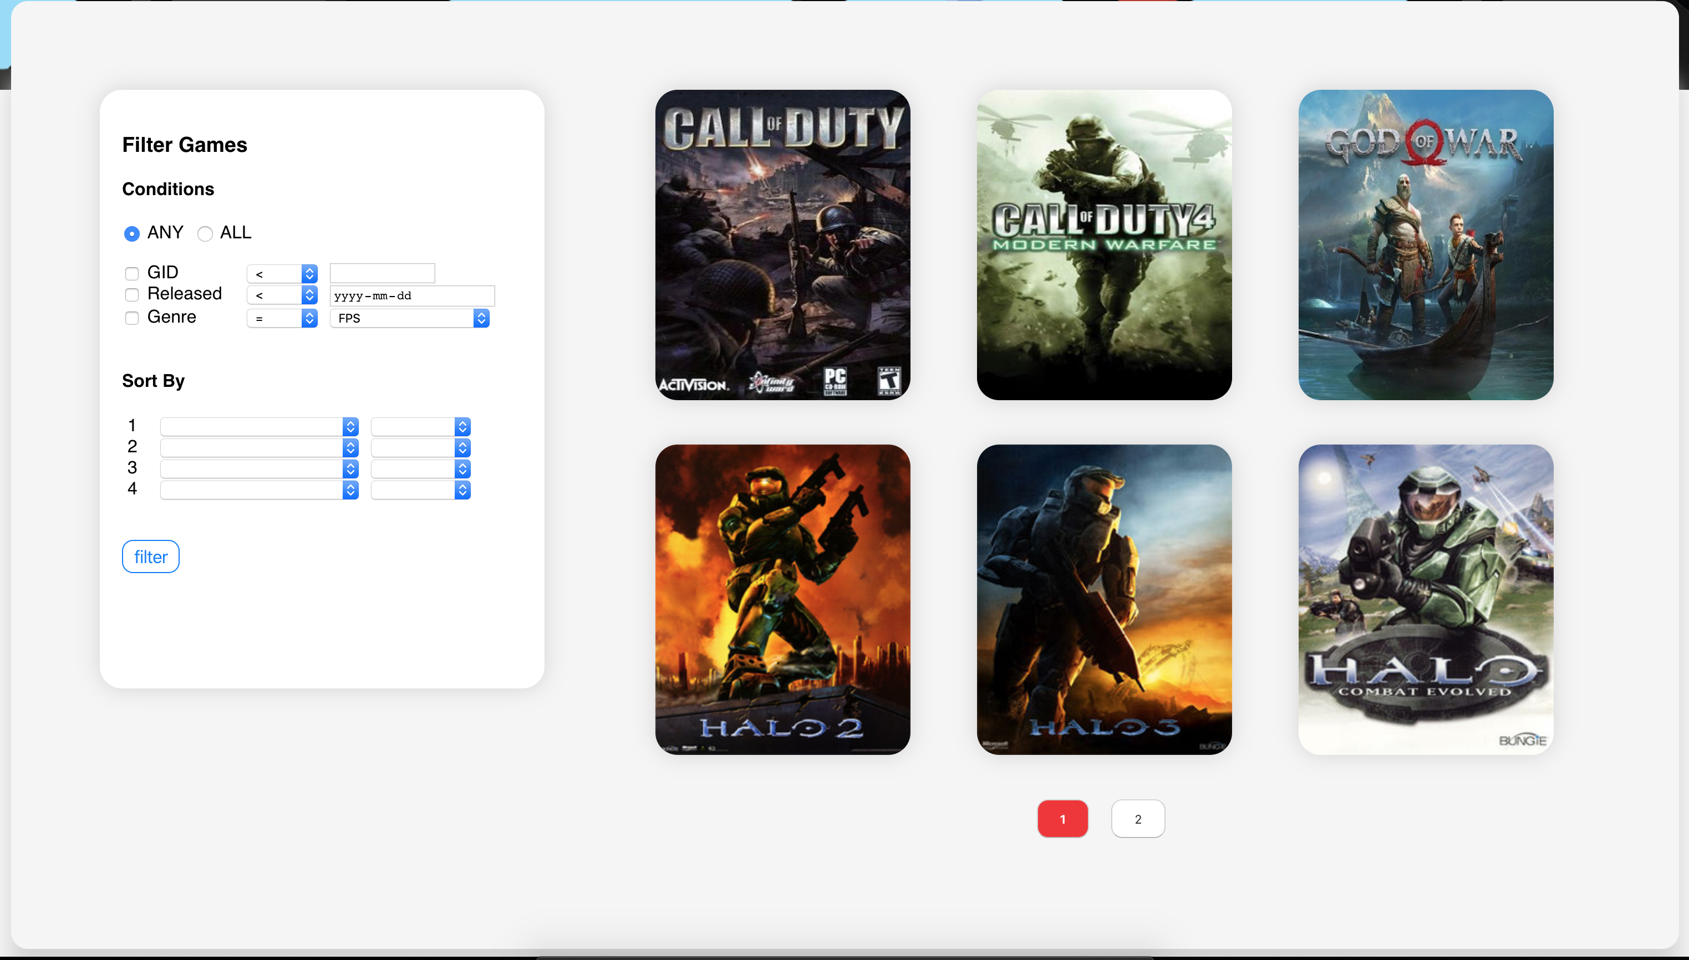1689x960 pixels.
Task: Open the Call of Duty game cover
Action: click(x=782, y=244)
